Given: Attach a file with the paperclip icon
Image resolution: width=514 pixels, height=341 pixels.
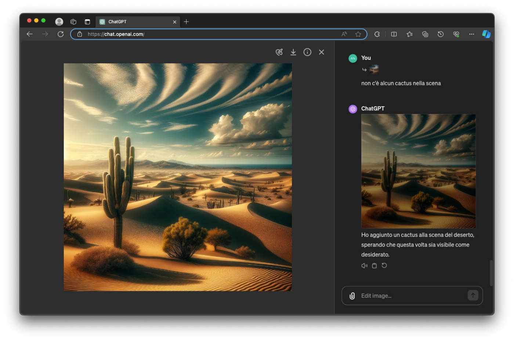Looking at the screenshot, I should pyautogui.click(x=352, y=296).
